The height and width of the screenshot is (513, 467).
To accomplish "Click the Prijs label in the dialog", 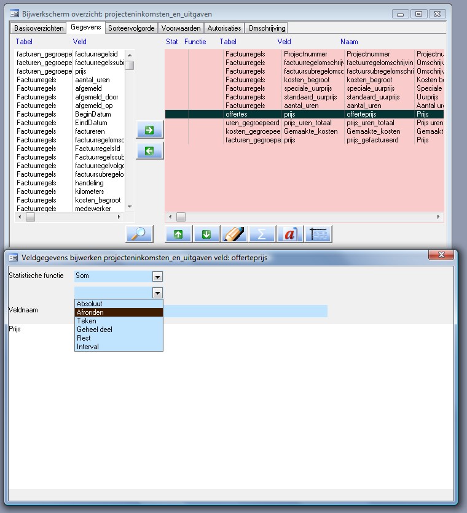I will click(15, 329).
